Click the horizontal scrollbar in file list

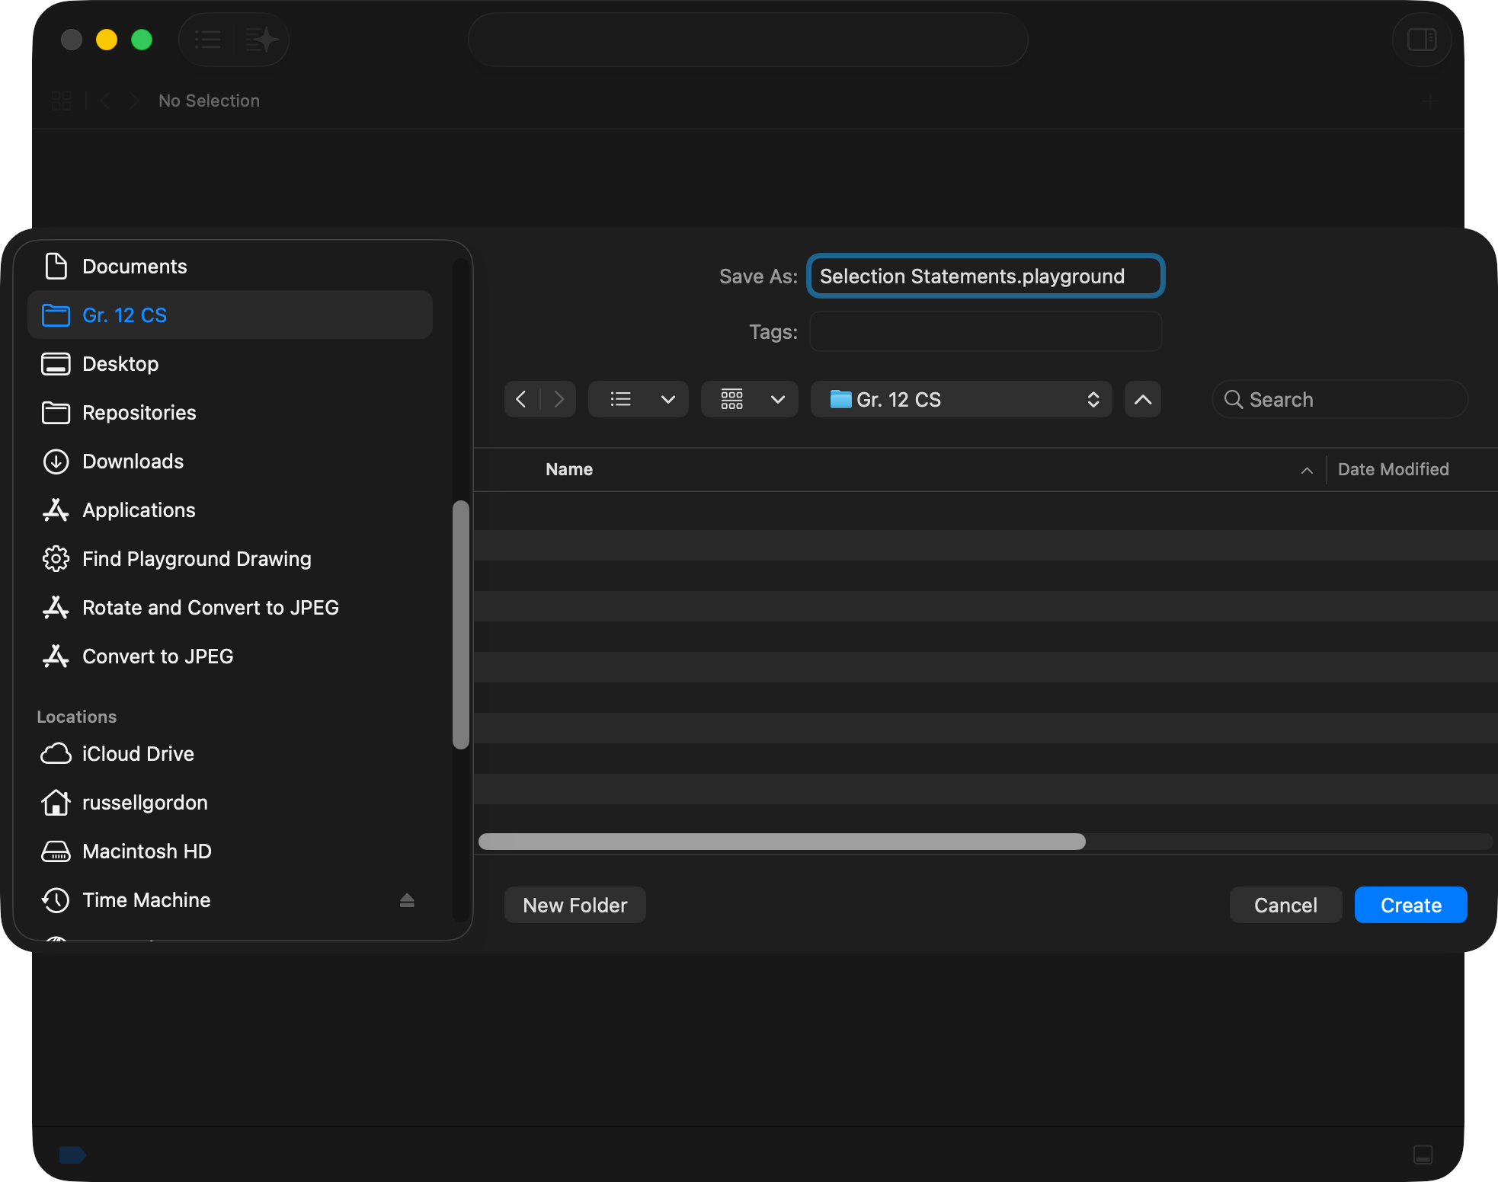tap(781, 842)
